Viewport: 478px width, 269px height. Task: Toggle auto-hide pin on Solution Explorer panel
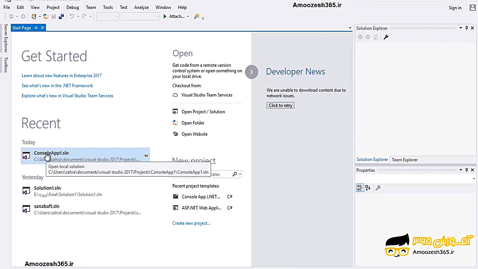tap(466, 28)
